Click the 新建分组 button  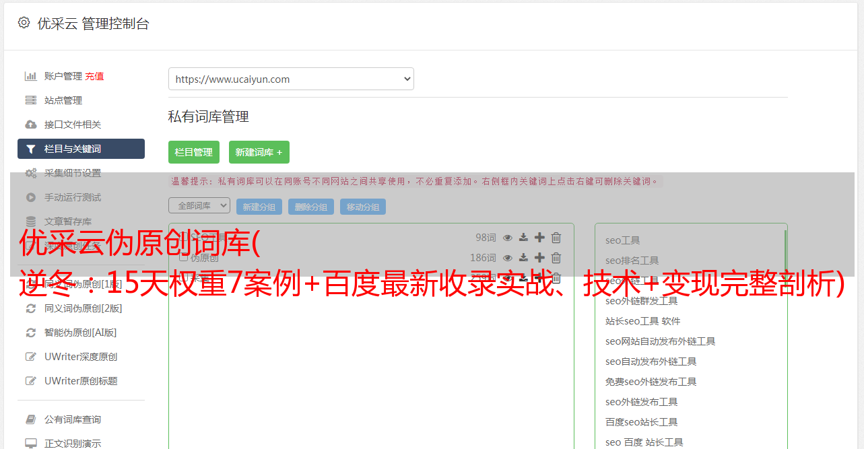259,207
